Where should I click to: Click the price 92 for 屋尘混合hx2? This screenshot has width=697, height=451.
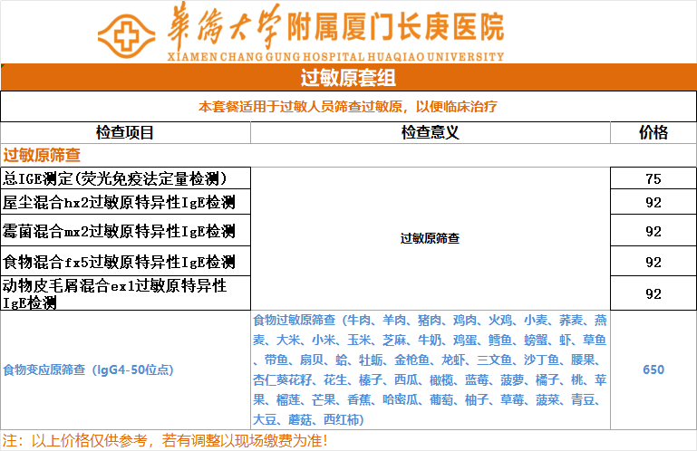[653, 202]
